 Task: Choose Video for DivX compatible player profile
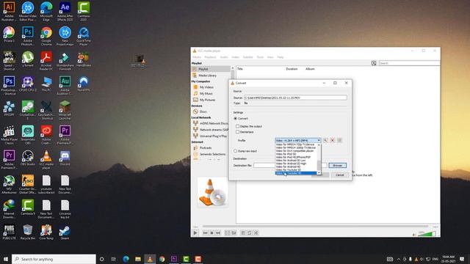pyautogui.click(x=296, y=151)
